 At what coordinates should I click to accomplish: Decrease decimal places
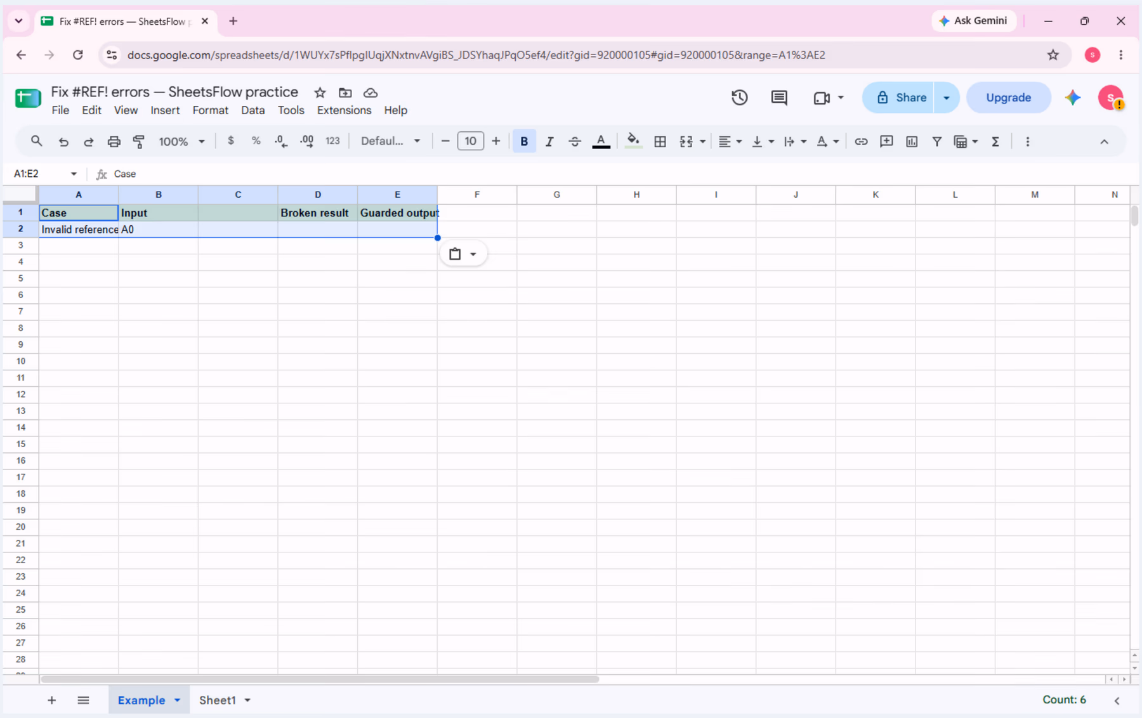pos(281,141)
